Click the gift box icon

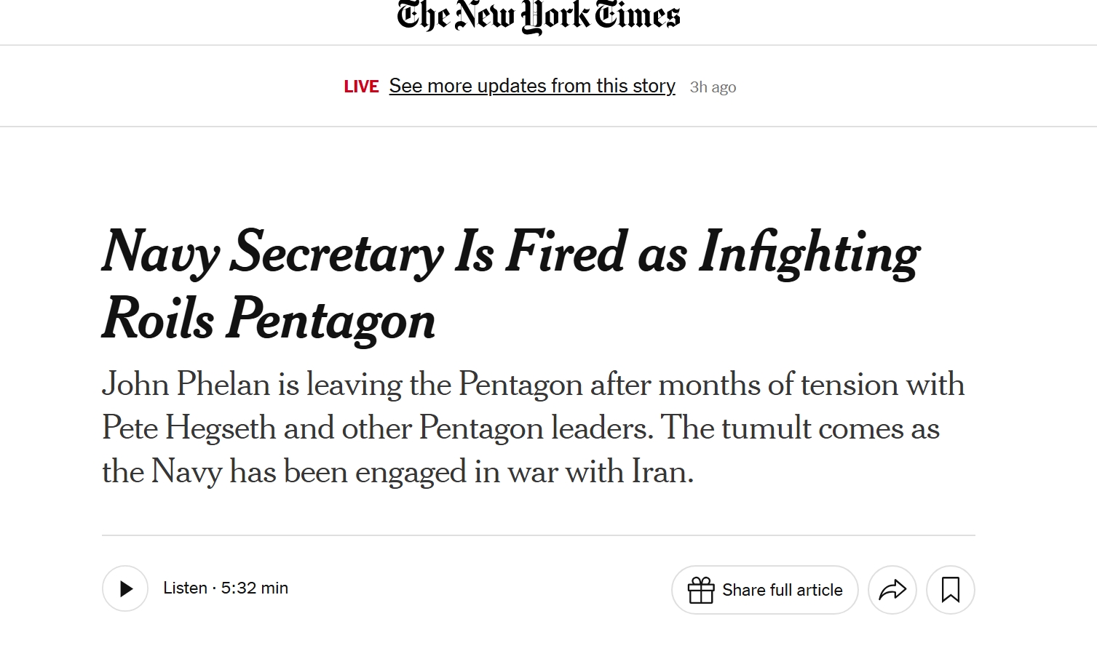click(x=701, y=590)
